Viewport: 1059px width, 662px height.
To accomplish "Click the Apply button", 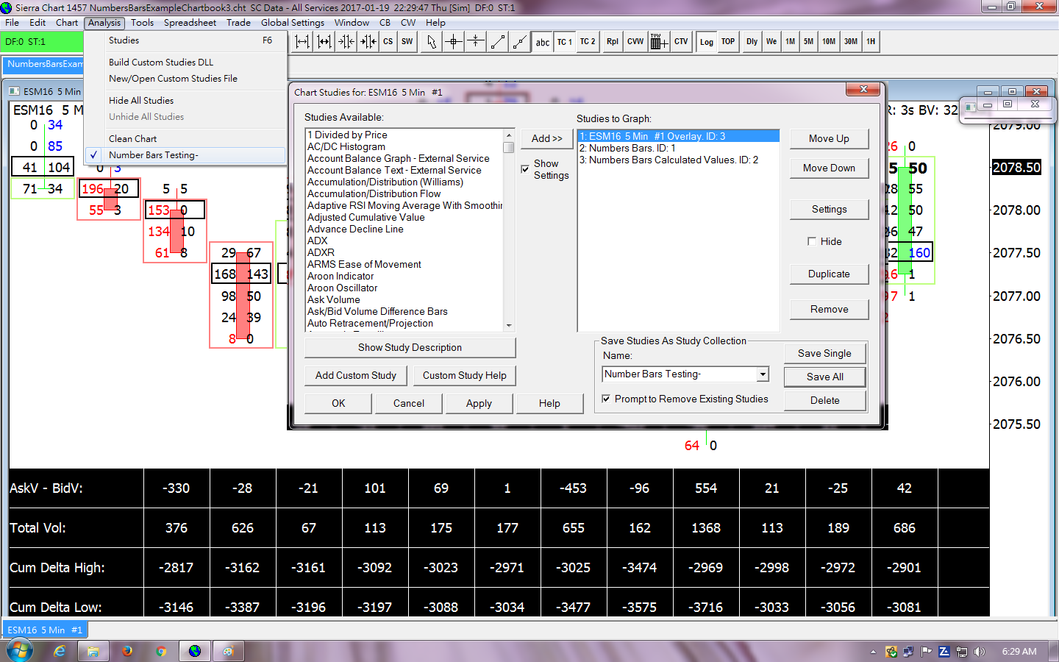I will click(x=479, y=403).
